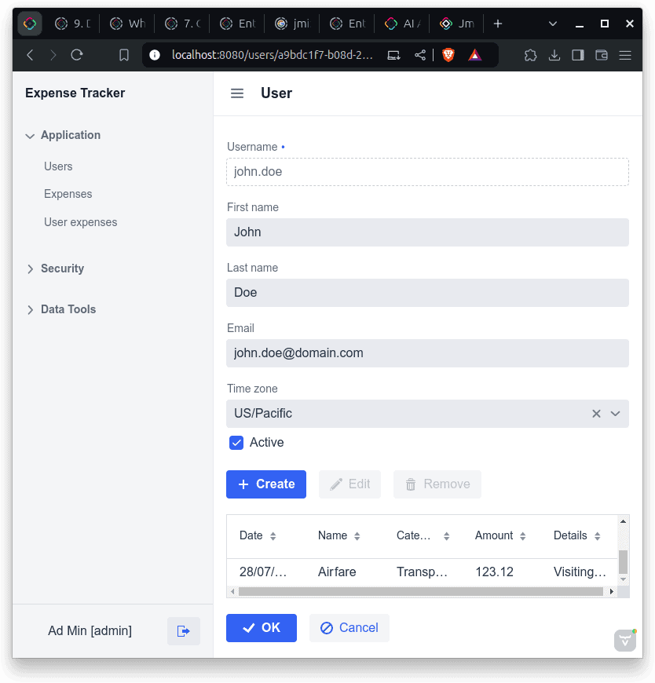
Task: Open Expenses from the sidebar menu
Action: click(68, 194)
